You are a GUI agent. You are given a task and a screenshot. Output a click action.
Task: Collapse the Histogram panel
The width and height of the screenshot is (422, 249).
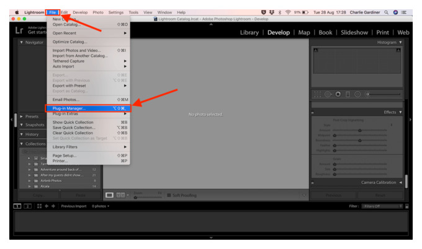click(x=400, y=42)
